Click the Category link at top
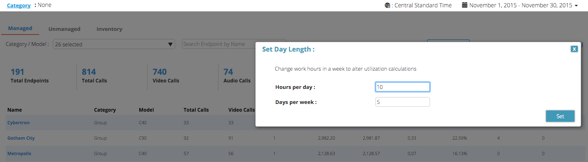Viewport: 588px width, 162px height. pyautogui.click(x=19, y=5)
